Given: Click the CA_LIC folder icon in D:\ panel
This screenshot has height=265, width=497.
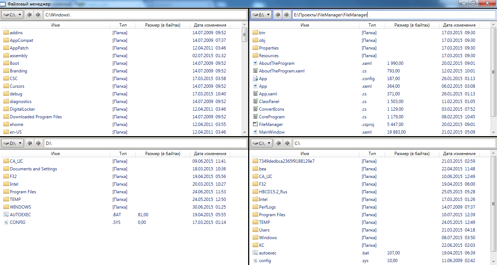Looking at the screenshot, I should click(x=6, y=161).
